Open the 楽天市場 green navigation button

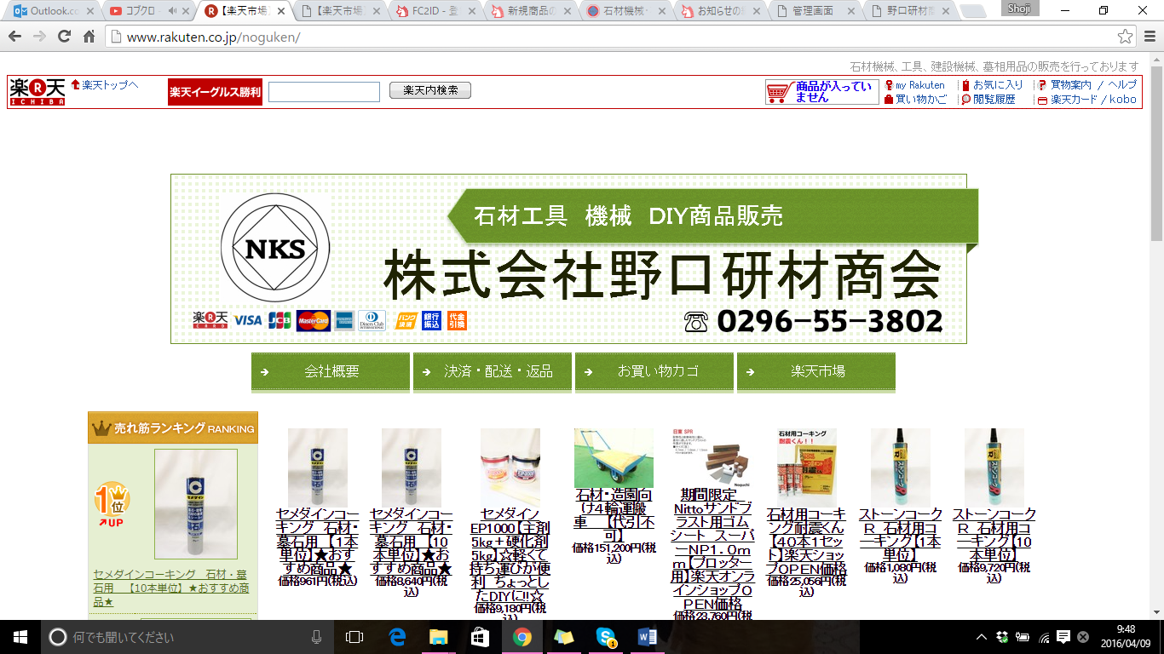pyautogui.click(x=816, y=371)
